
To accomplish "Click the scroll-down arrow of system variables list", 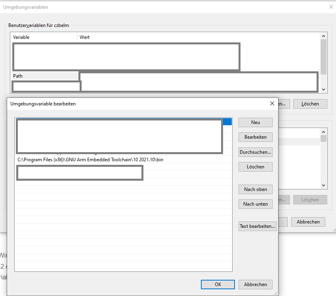I will click(323, 185).
